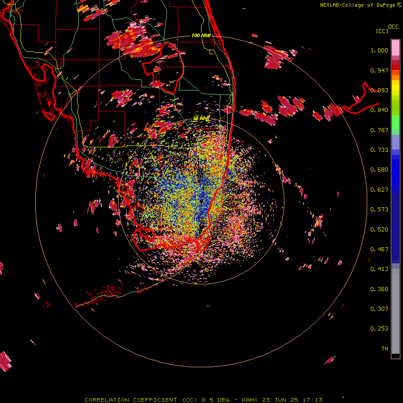Click the 50 NMI range ring label
Image resolution: width=403 pixels, height=403 pixels.
coord(201,118)
